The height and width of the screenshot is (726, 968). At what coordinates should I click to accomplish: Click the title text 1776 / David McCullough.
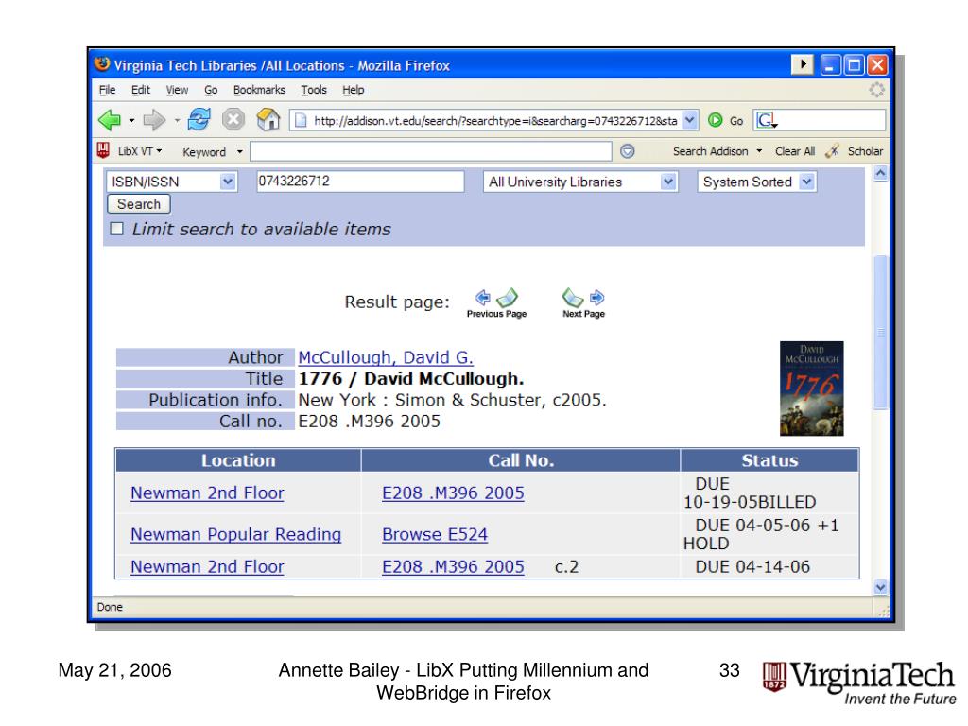(410, 378)
